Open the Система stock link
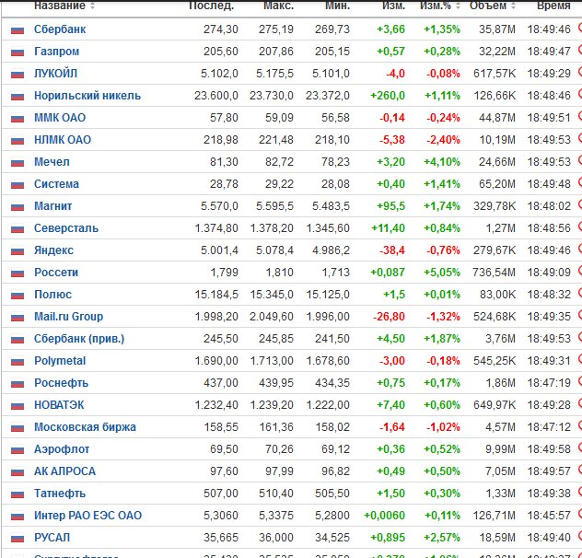 (x=56, y=184)
